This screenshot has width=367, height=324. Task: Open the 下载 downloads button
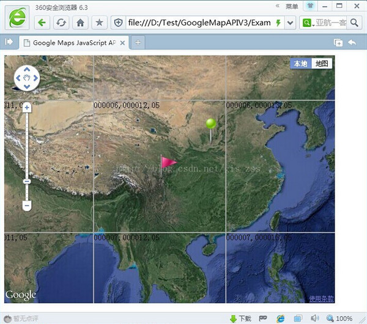pos(240,318)
